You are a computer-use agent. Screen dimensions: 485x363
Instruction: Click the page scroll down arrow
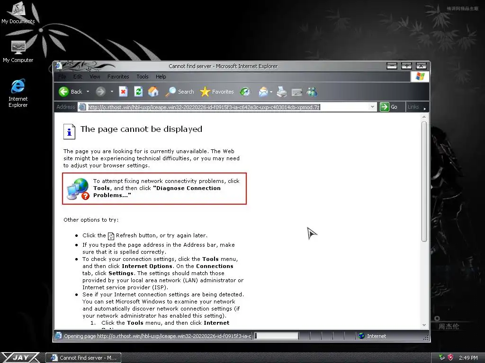pos(424,325)
